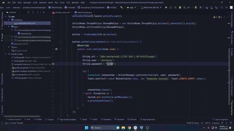Screen dimensions: 234x131
Task: Collapse Gradle Scripts node
Action: pos(6,54)
